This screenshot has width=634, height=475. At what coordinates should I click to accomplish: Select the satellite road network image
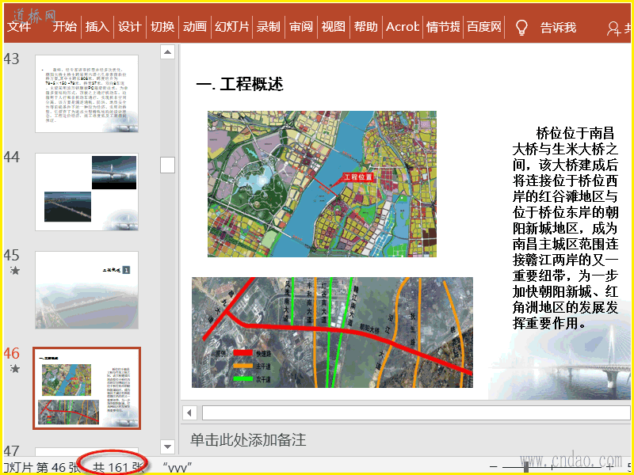click(x=332, y=332)
